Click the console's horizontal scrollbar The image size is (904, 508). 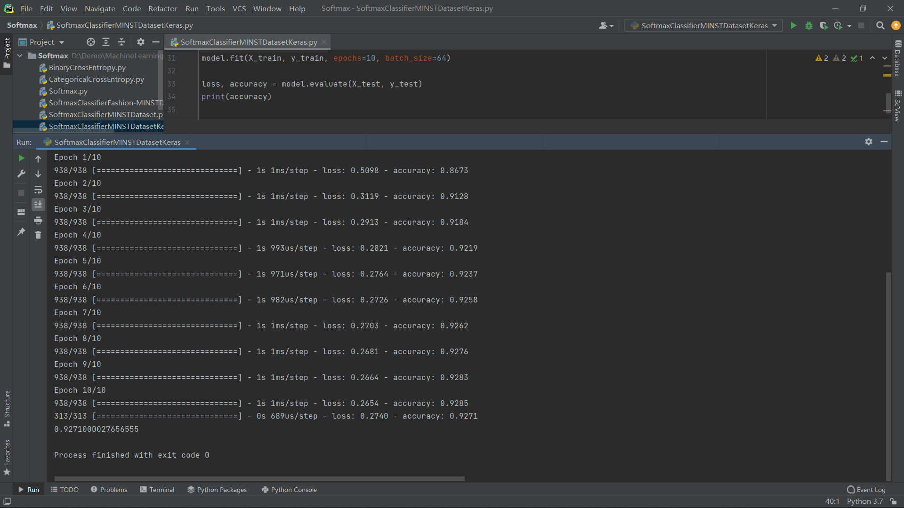[x=259, y=478]
